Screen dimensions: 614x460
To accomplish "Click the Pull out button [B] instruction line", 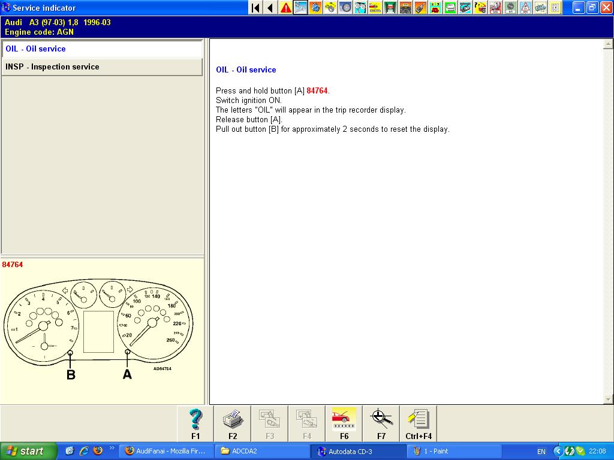I will coord(333,129).
